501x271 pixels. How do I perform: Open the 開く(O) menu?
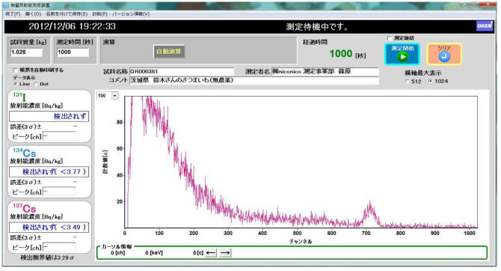[33, 13]
